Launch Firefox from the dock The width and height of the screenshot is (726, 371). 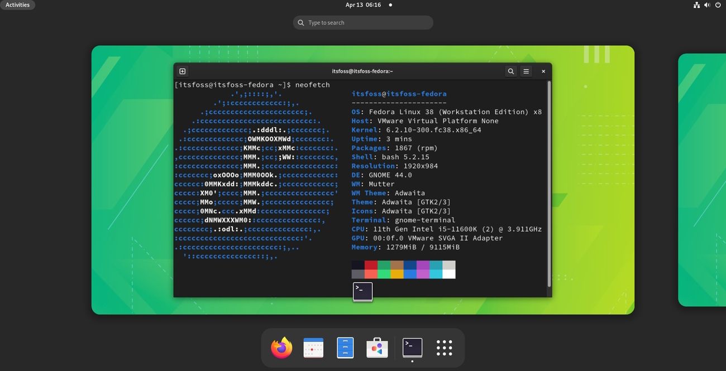coord(281,347)
